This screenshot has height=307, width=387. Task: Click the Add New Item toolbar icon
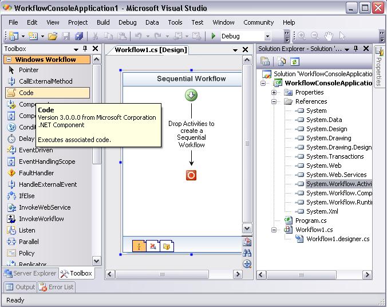pos(33,36)
